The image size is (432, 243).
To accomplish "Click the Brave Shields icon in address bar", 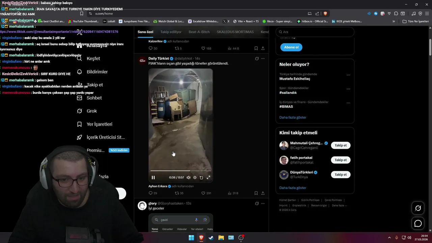I will (x=325, y=13).
